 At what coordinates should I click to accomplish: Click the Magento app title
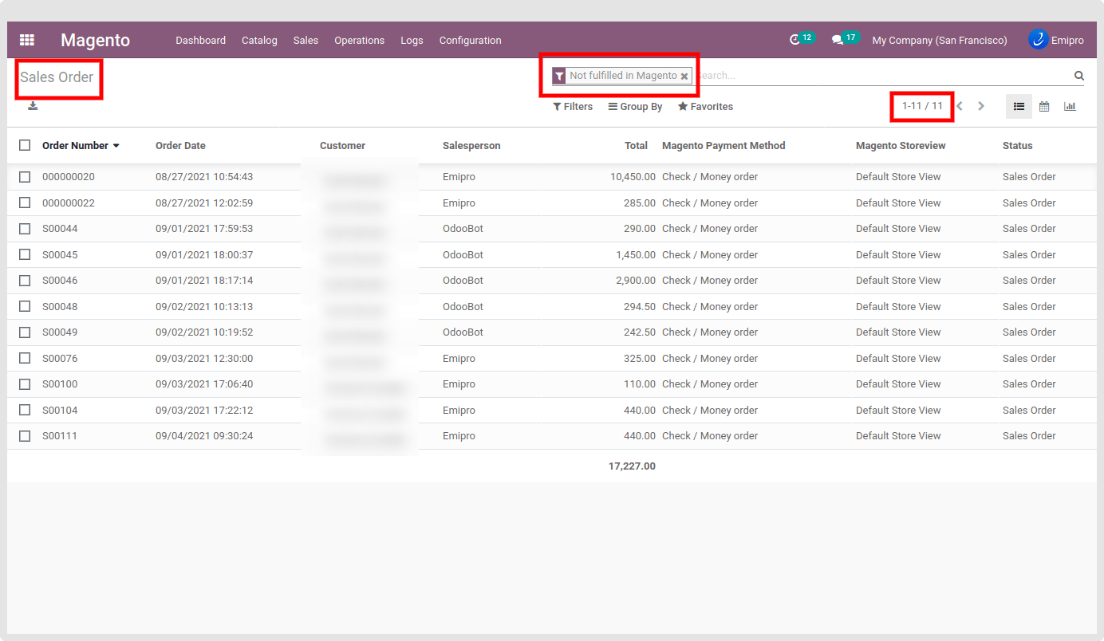tap(95, 40)
